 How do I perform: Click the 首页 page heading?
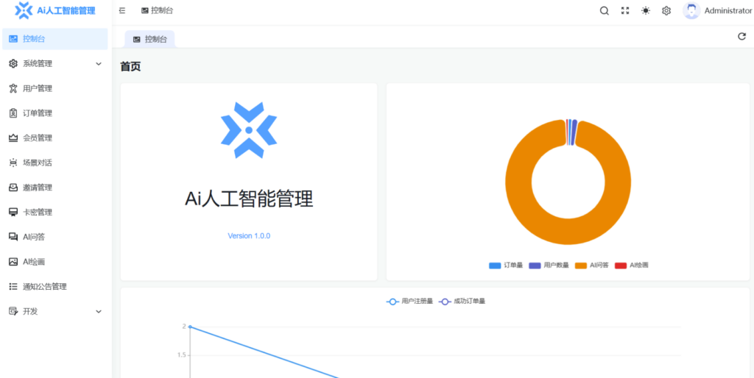pos(130,67)
